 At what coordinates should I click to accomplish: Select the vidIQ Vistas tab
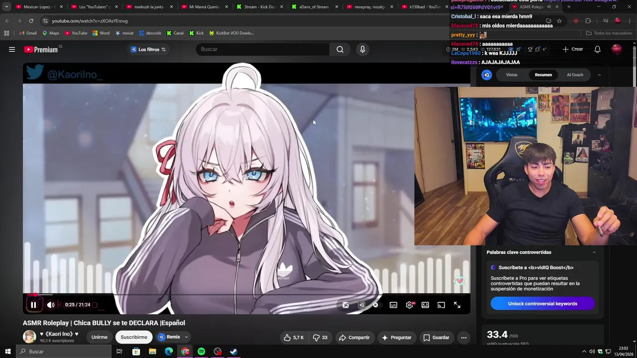point(512,75)
